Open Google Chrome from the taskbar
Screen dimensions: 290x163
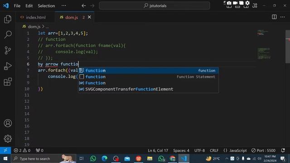[173, 158]
